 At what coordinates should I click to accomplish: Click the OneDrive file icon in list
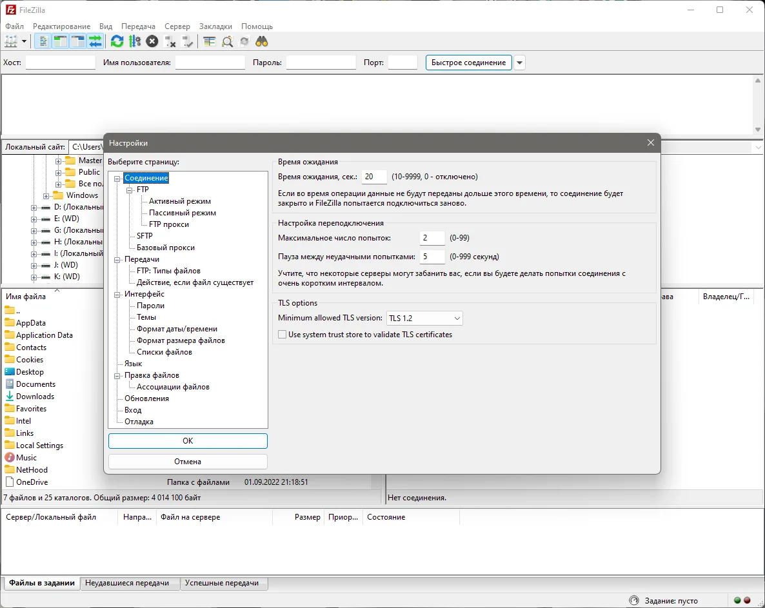[x=9, y=482]
